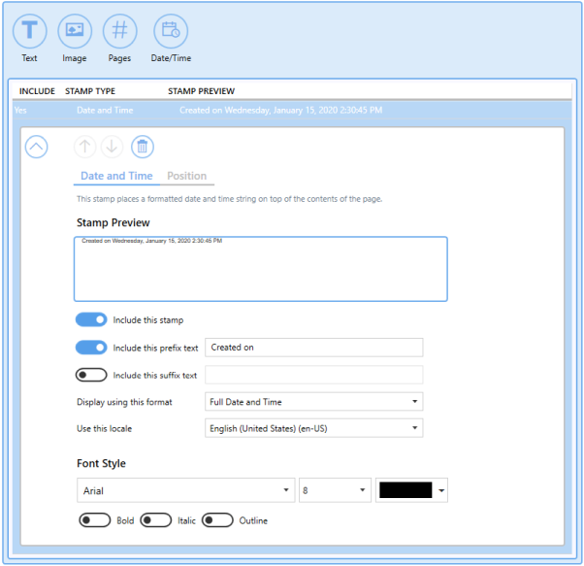Open the black font color picker
Image resolution: width=584 pixels, height=566 pixels.
[x=411, y=490]
